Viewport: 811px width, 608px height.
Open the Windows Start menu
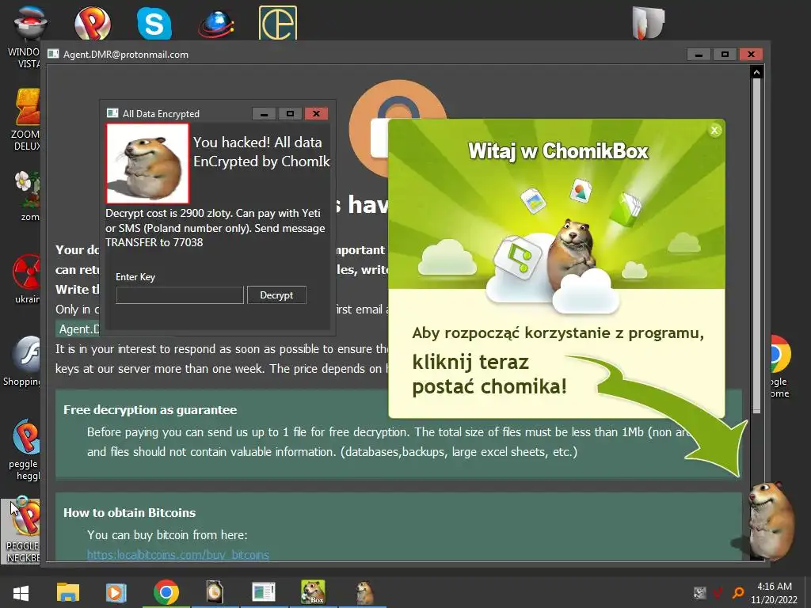21,593
